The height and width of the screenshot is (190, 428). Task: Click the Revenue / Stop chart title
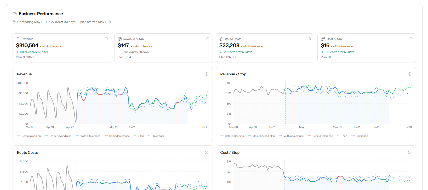tap(233, 74)
